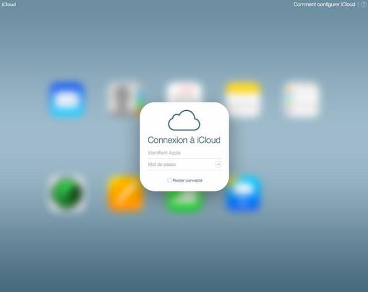Click the Connexion à iCloud heading
368x292 pixels.
(x=184, y=140)
